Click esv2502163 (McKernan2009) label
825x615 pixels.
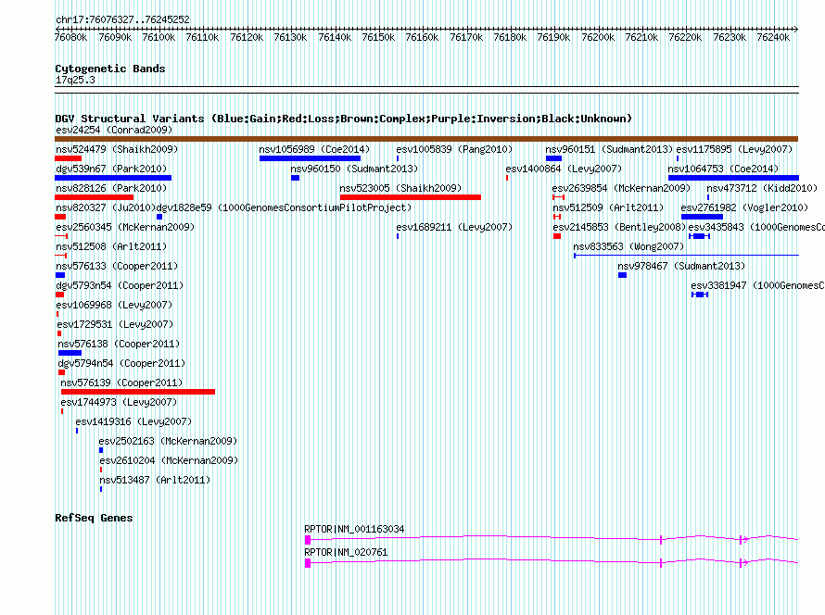click(x=168, y=441)
